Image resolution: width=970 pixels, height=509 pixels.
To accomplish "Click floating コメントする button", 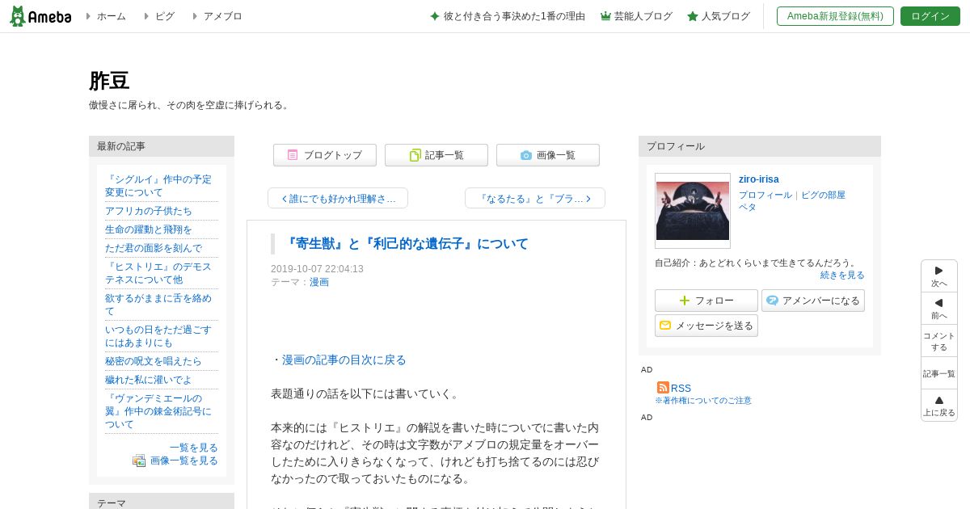I will [939, 341].
